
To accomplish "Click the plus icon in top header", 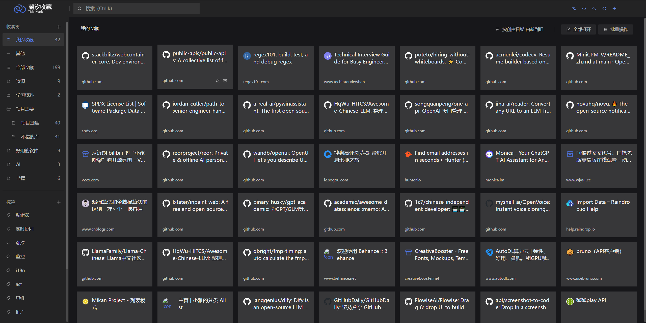I will coord(614,9).
